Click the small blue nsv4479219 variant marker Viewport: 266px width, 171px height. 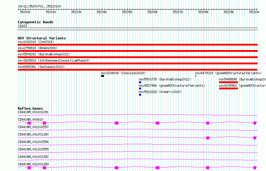pyautogui.click(x=196, y=76)
